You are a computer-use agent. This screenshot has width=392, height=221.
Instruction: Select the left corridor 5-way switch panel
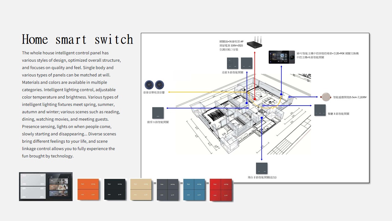[232, 63]
